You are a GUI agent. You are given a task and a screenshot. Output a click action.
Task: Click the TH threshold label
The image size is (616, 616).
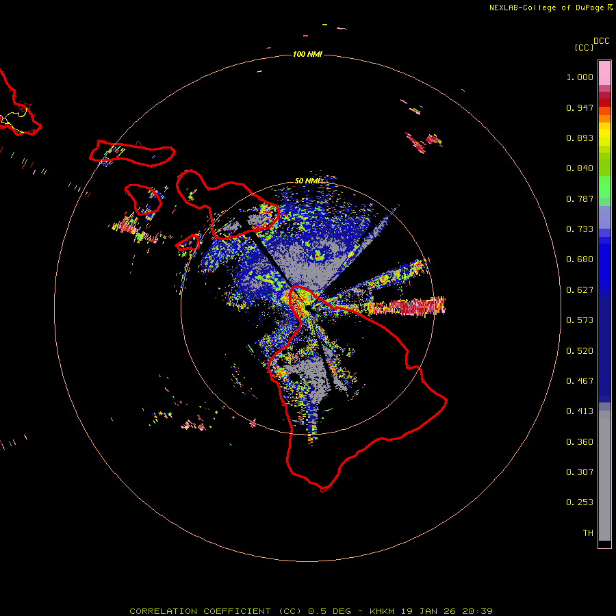588,533
